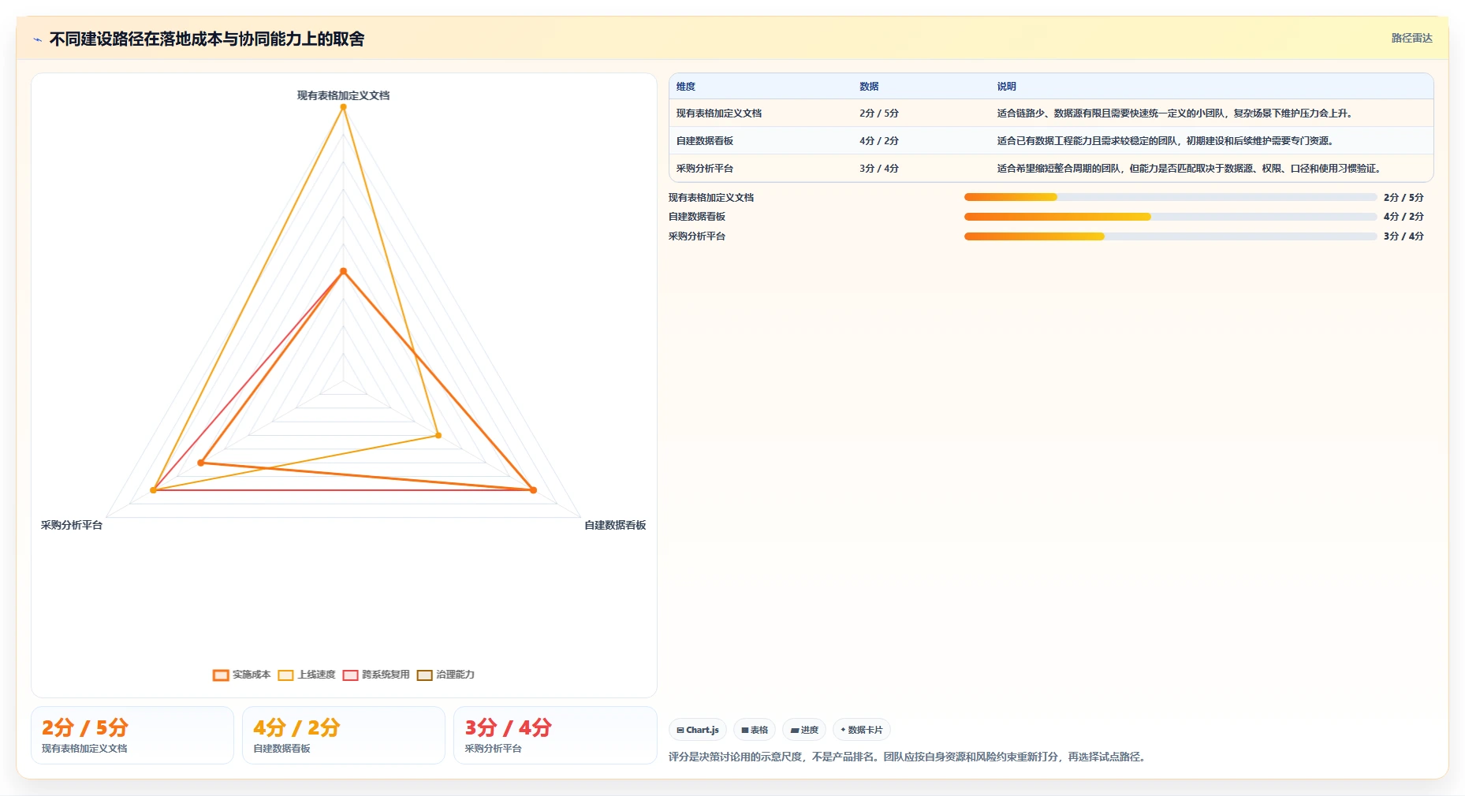Image resolution: width=1465 pixels, height=796 pixels.
Task: Click the 数据 column header
Action: tap(869, 87)
